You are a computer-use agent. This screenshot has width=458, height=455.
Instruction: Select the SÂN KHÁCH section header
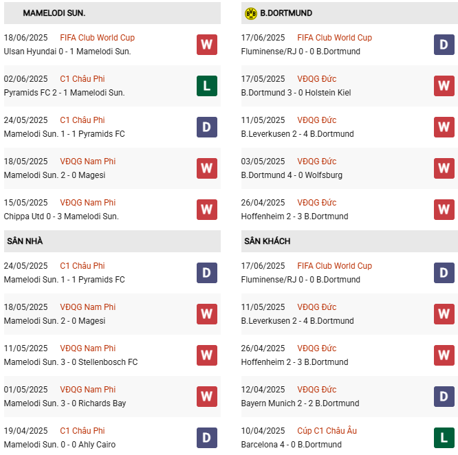click(x=267, y=241)
